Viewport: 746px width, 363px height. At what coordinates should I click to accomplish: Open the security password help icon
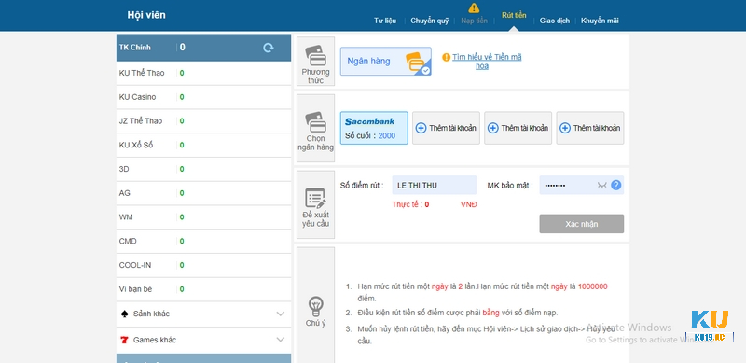(616, 185)
